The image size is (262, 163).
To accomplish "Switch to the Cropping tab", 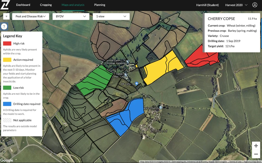I will [x=46, y=5].
